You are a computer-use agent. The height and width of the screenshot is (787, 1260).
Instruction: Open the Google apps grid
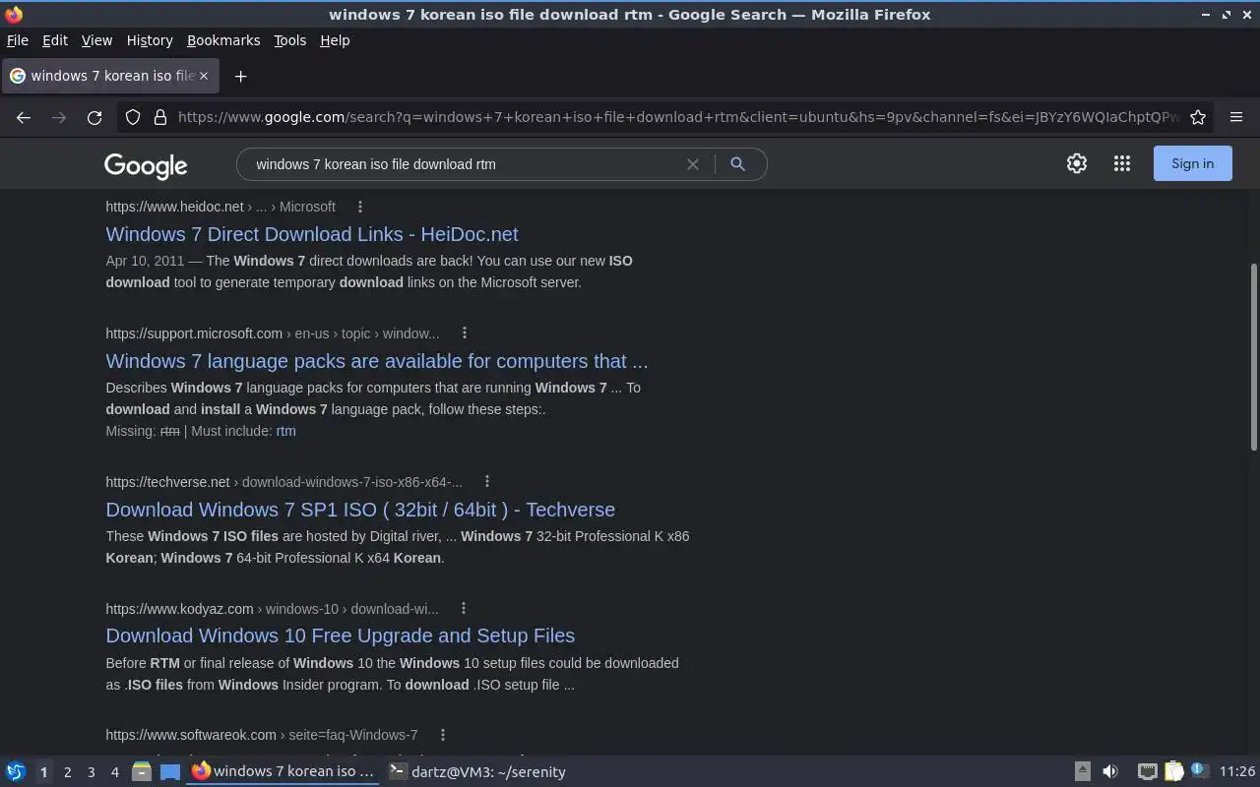1122,164
